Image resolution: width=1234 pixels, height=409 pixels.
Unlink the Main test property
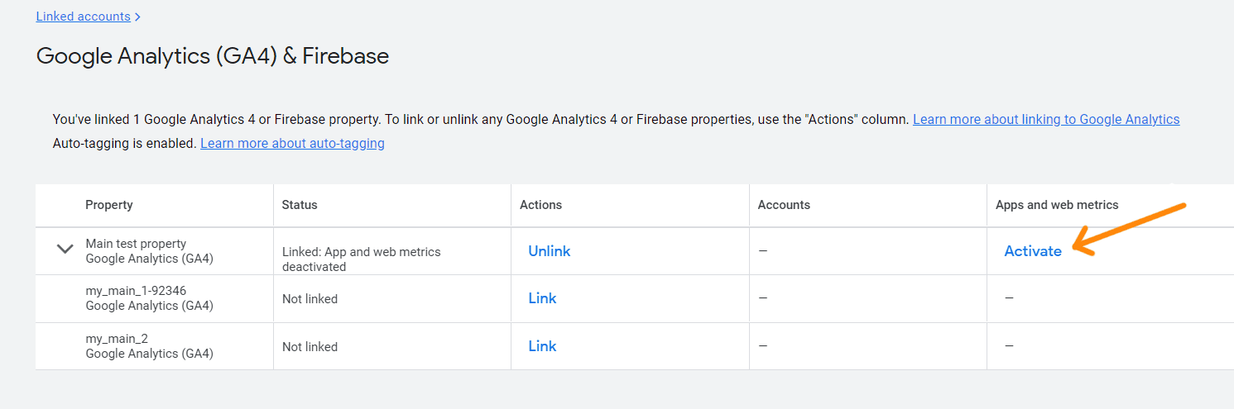(x=550, y=251)
